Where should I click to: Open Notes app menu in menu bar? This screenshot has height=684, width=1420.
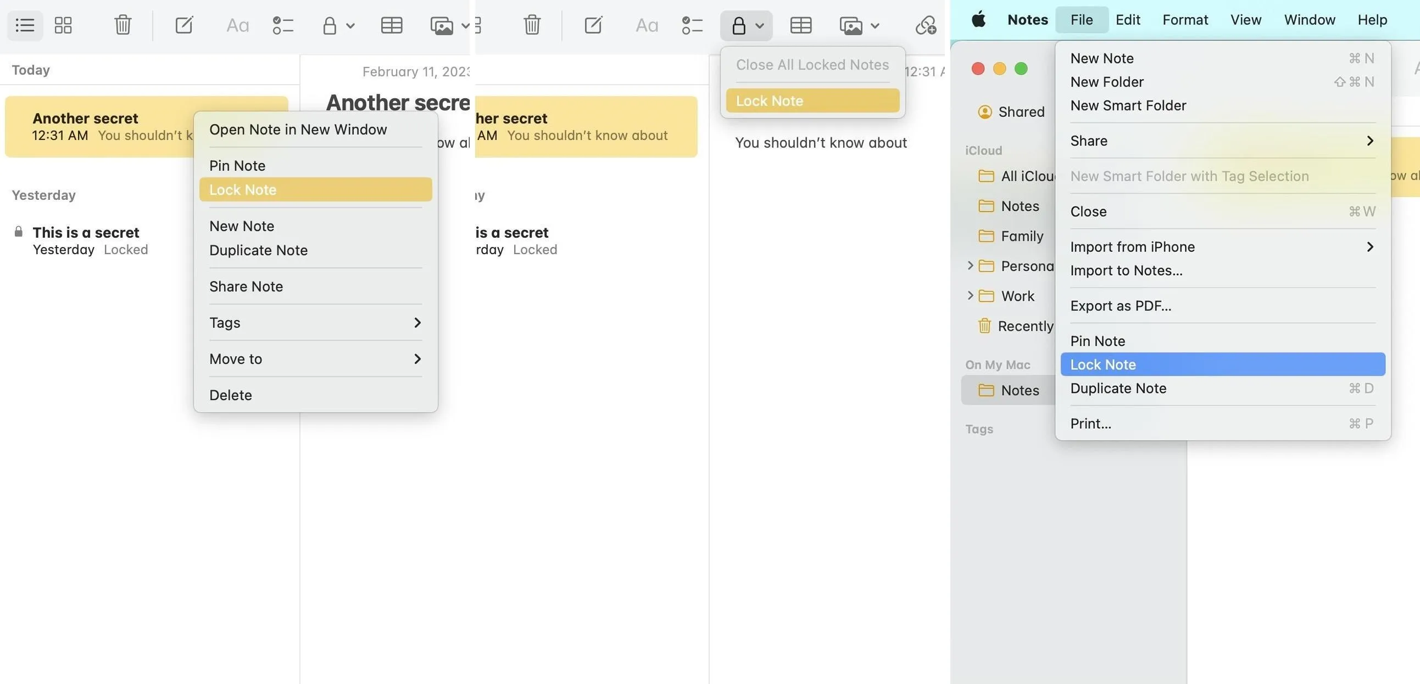click(1028, 20)
